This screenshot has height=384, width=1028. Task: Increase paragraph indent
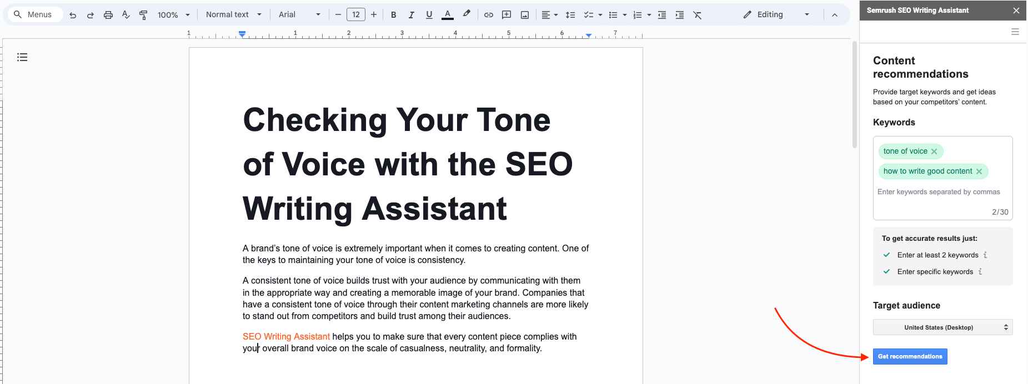pyautogui.click(x=680, y=15)
